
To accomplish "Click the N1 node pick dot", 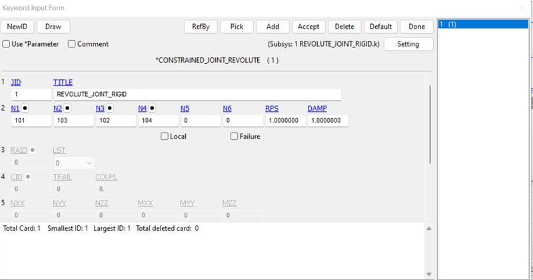I will tap(25, 108).
